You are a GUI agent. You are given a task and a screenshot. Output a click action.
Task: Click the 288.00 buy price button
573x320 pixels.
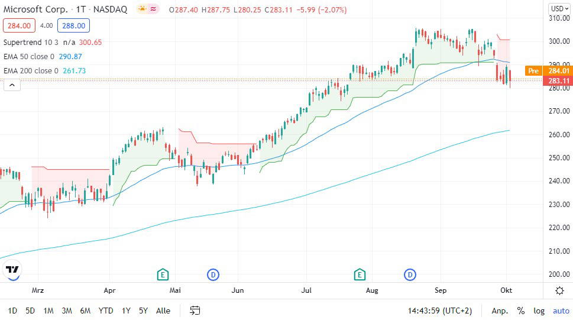pos(73,25)
